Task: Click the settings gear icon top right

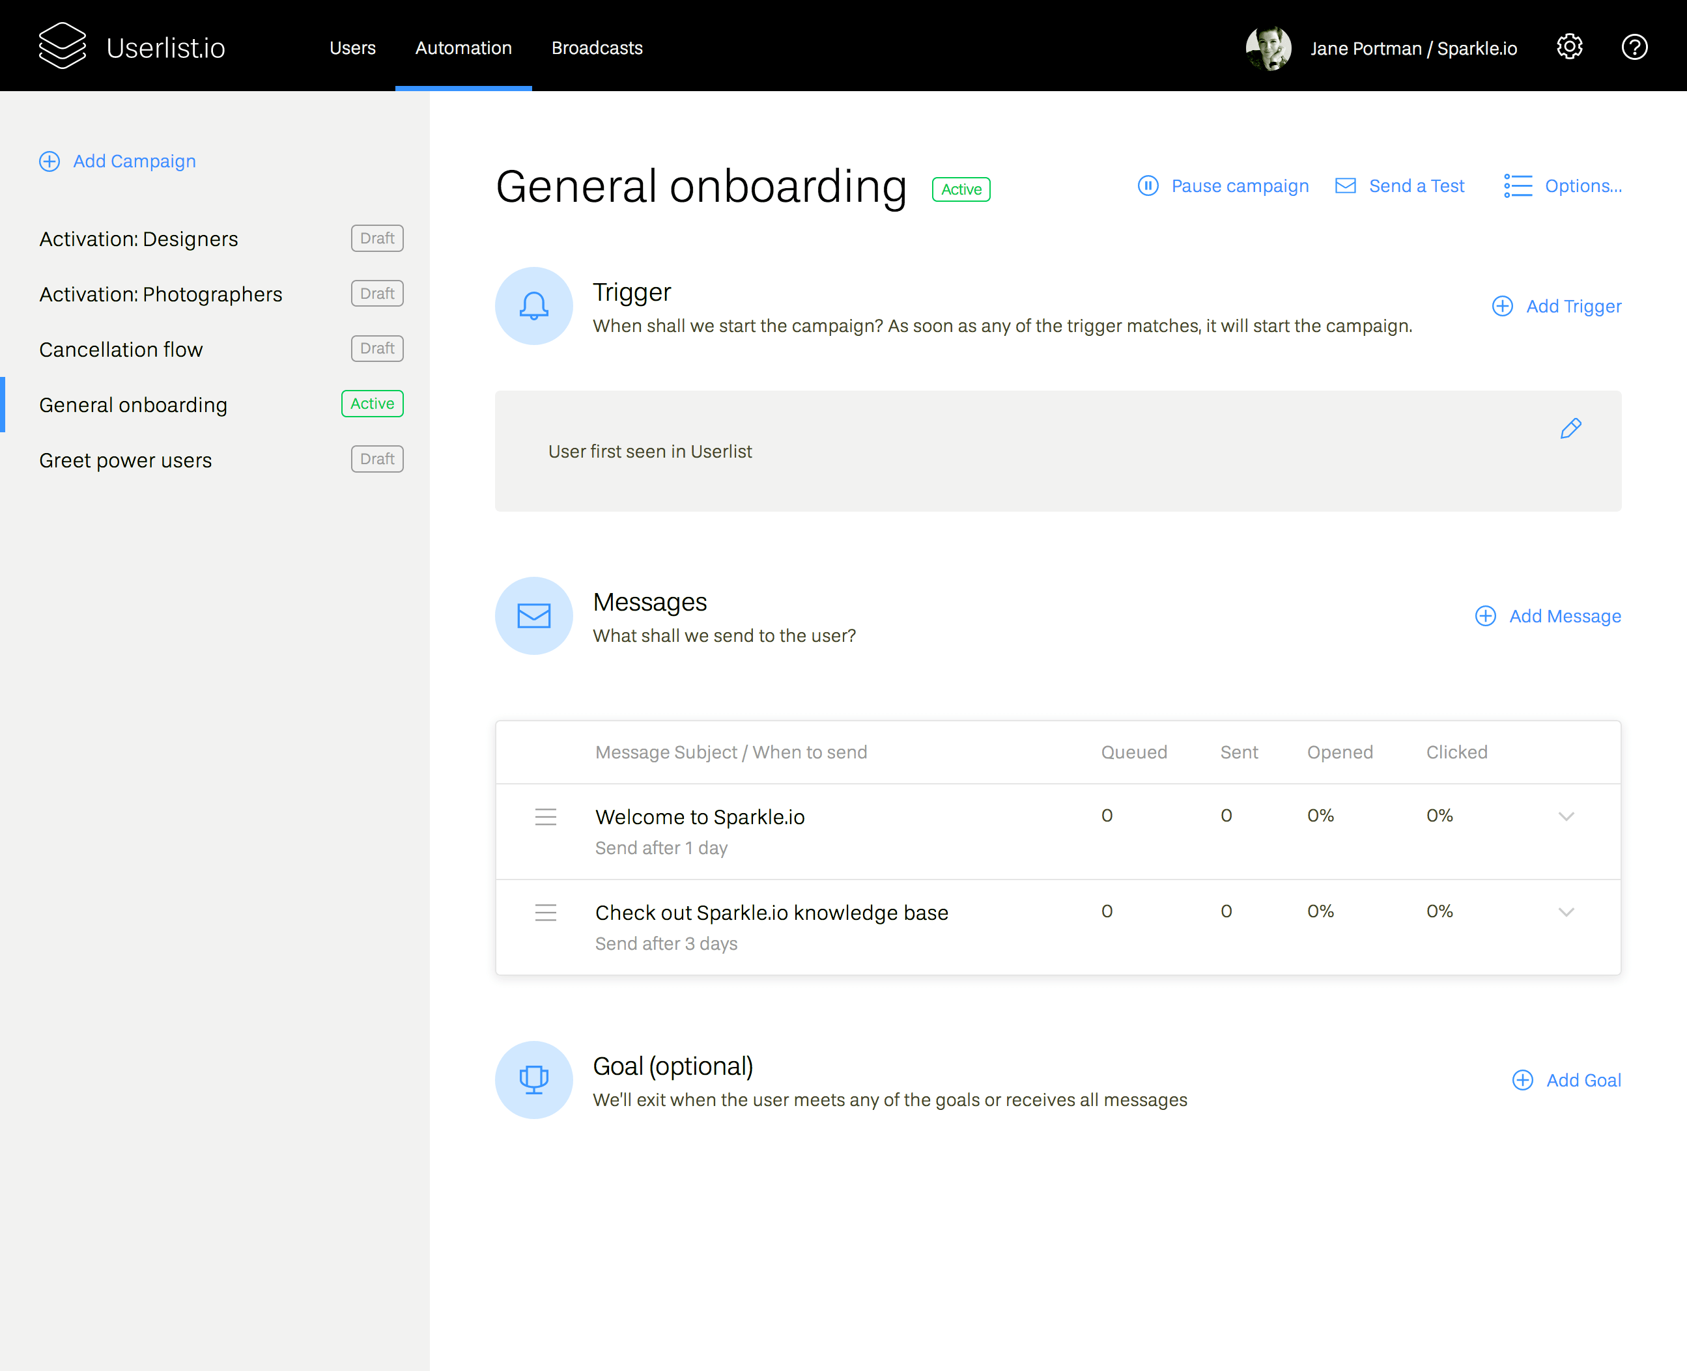Action: [x=1569, y=48]
